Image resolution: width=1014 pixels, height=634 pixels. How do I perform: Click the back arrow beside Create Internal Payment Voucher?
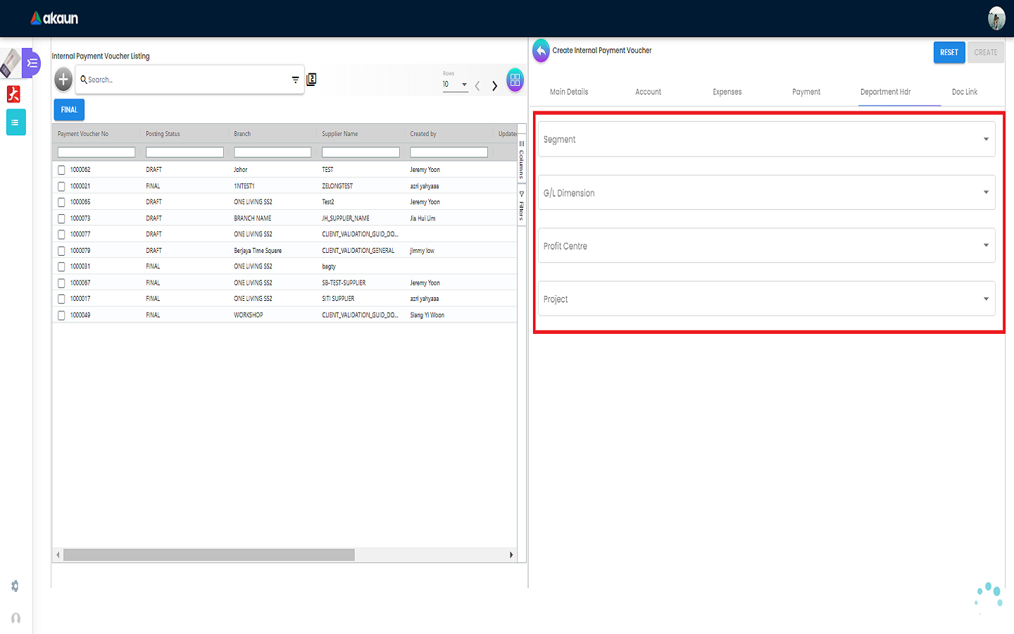[x=541, y=51]
